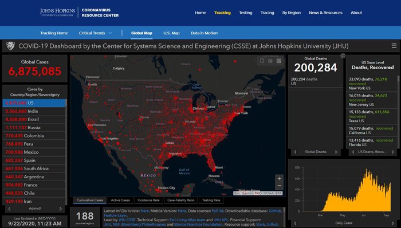Viewport: 401px width, 228px height.
Task: Switch to Data in Motion tab
Action: (x=204, y=33)
